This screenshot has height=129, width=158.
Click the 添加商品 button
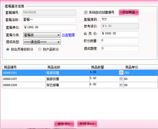click(x=129, y=13)
